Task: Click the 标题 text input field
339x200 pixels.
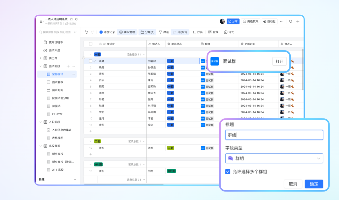Action: click(274, 135)
